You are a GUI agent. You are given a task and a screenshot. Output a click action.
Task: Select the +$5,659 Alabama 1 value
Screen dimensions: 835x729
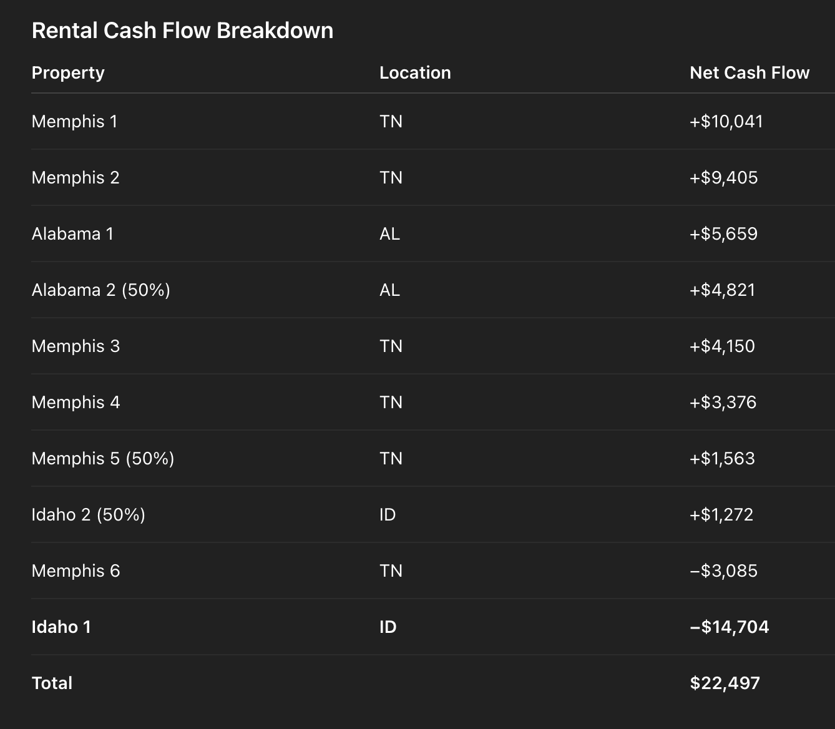tap(723, 234)
